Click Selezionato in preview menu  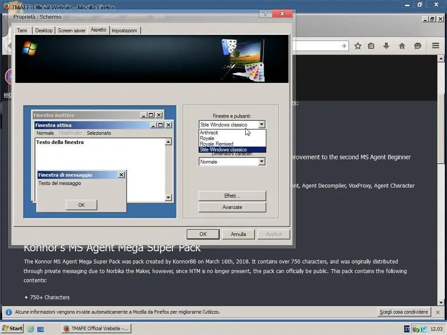(x=99, y=133)
